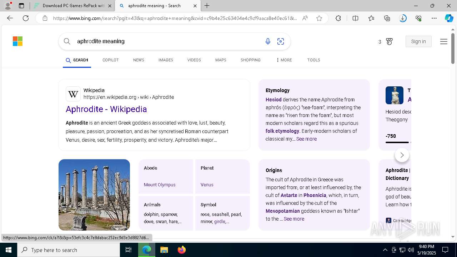Open browser profile icon
457x257 pixels.
[8, 6]
